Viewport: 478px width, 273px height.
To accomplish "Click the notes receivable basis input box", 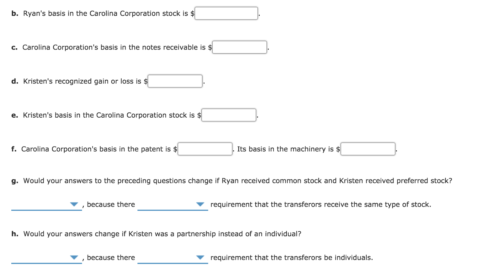I will tap(240, 47).
